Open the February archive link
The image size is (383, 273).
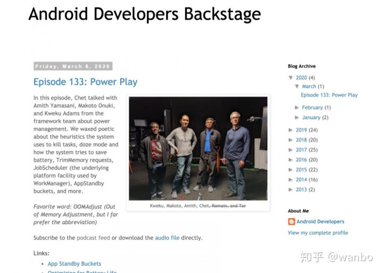(312, 107)
